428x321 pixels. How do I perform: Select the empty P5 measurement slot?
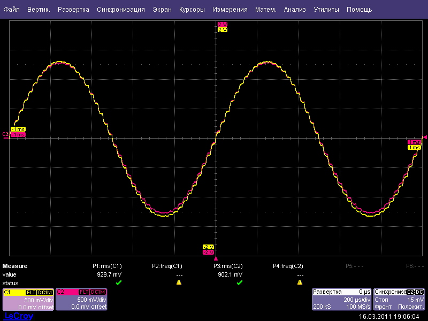coord(354,266)
